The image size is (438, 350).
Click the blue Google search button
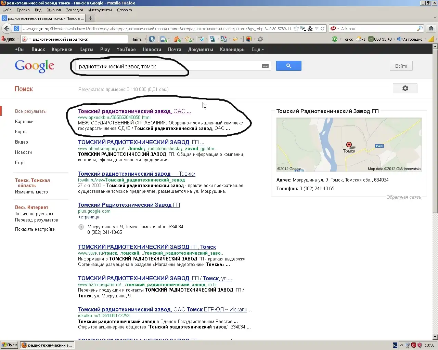click(x=288, y=66)
